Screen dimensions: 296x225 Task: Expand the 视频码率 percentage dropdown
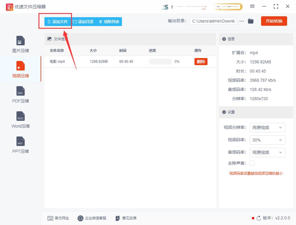pyautogui.click(x=267, y=140)
